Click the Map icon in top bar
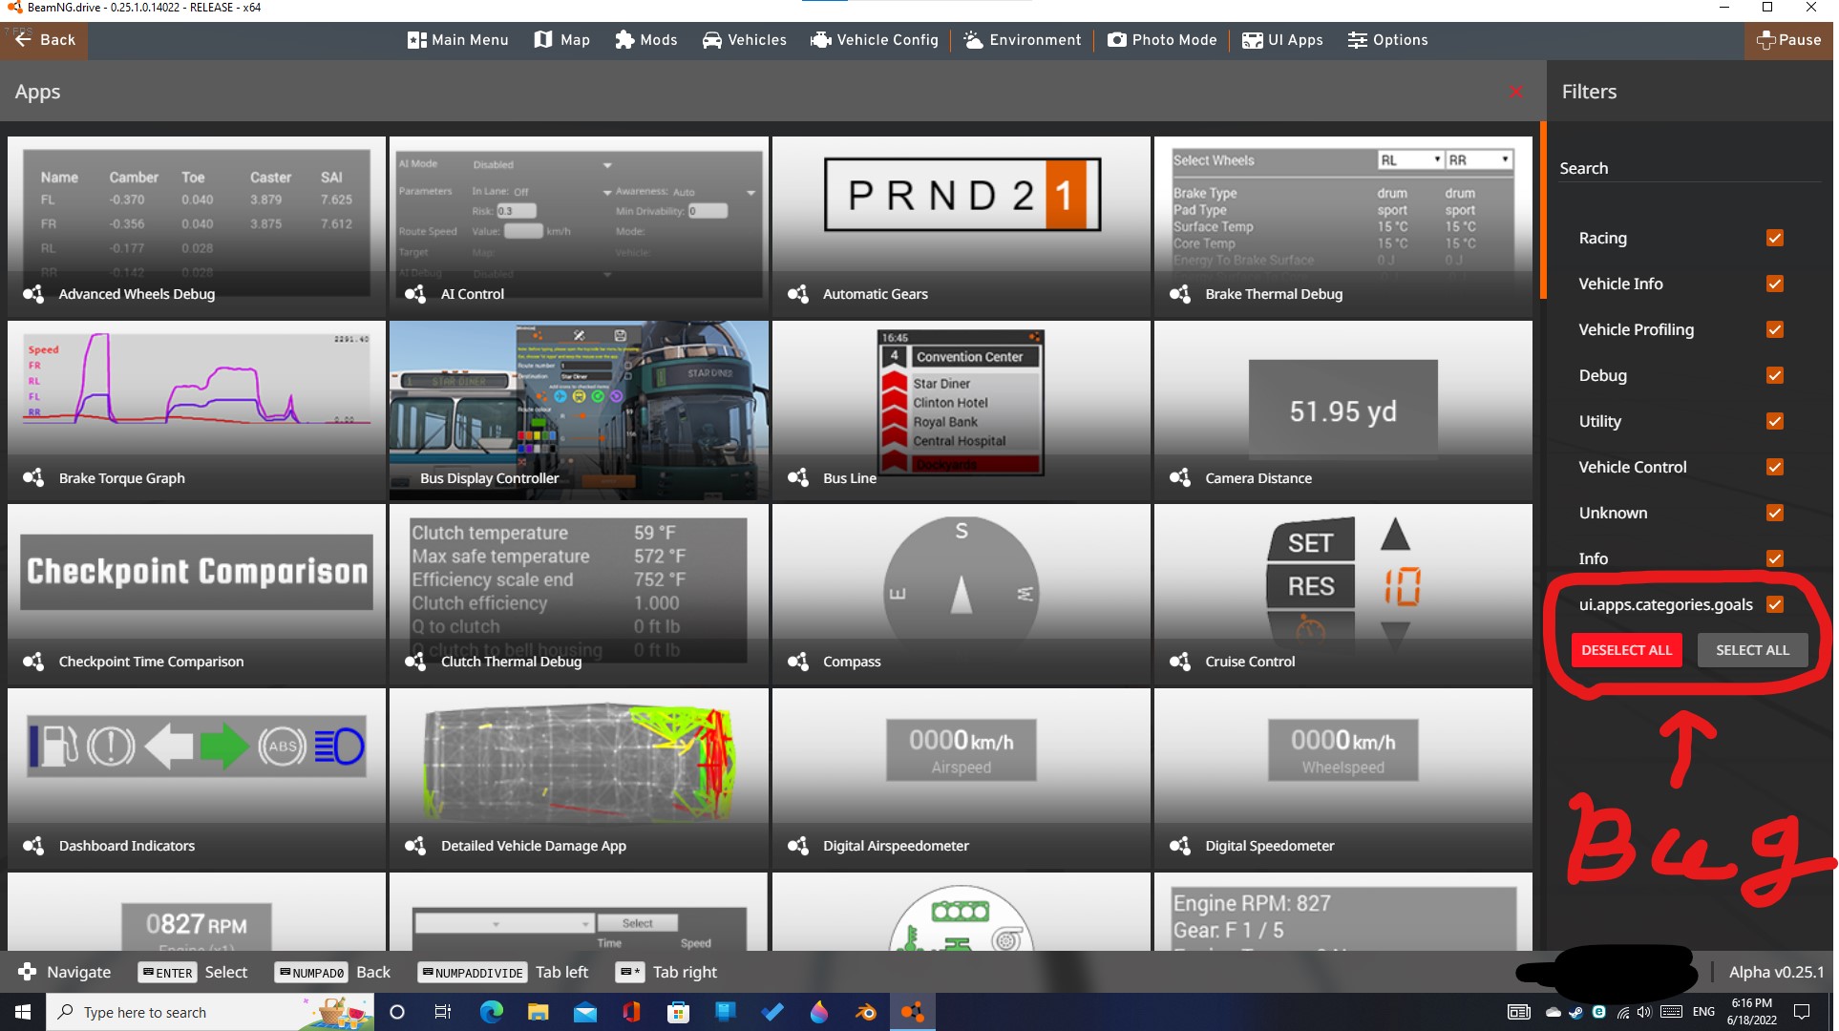 542,40
